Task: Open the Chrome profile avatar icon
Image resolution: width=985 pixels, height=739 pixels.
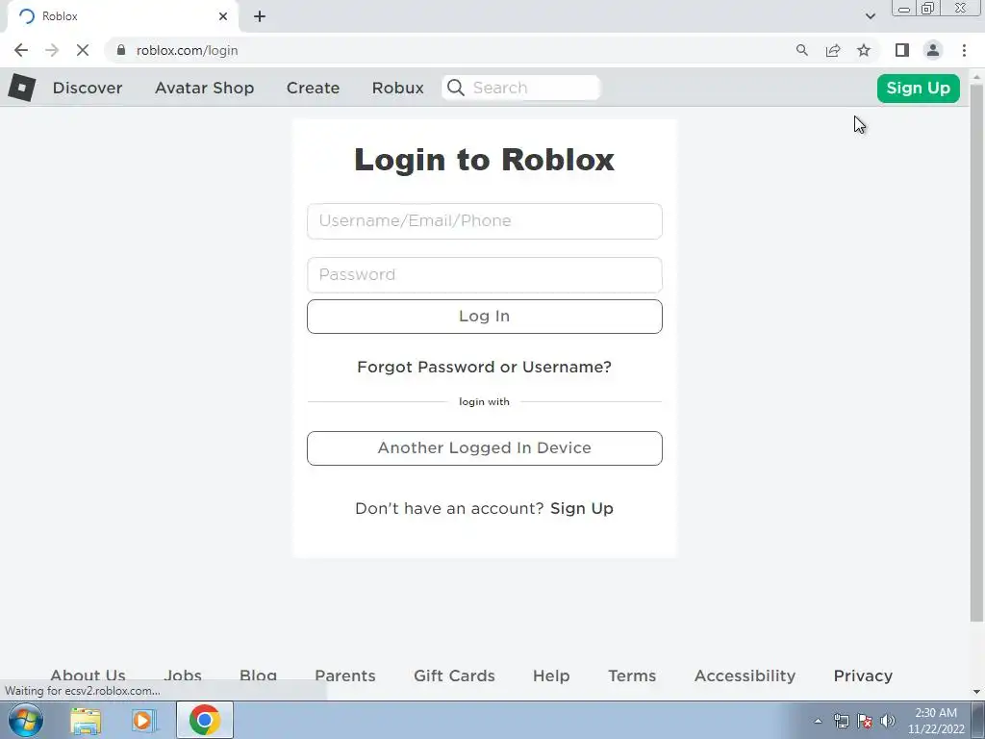Action: click(933, 50)
